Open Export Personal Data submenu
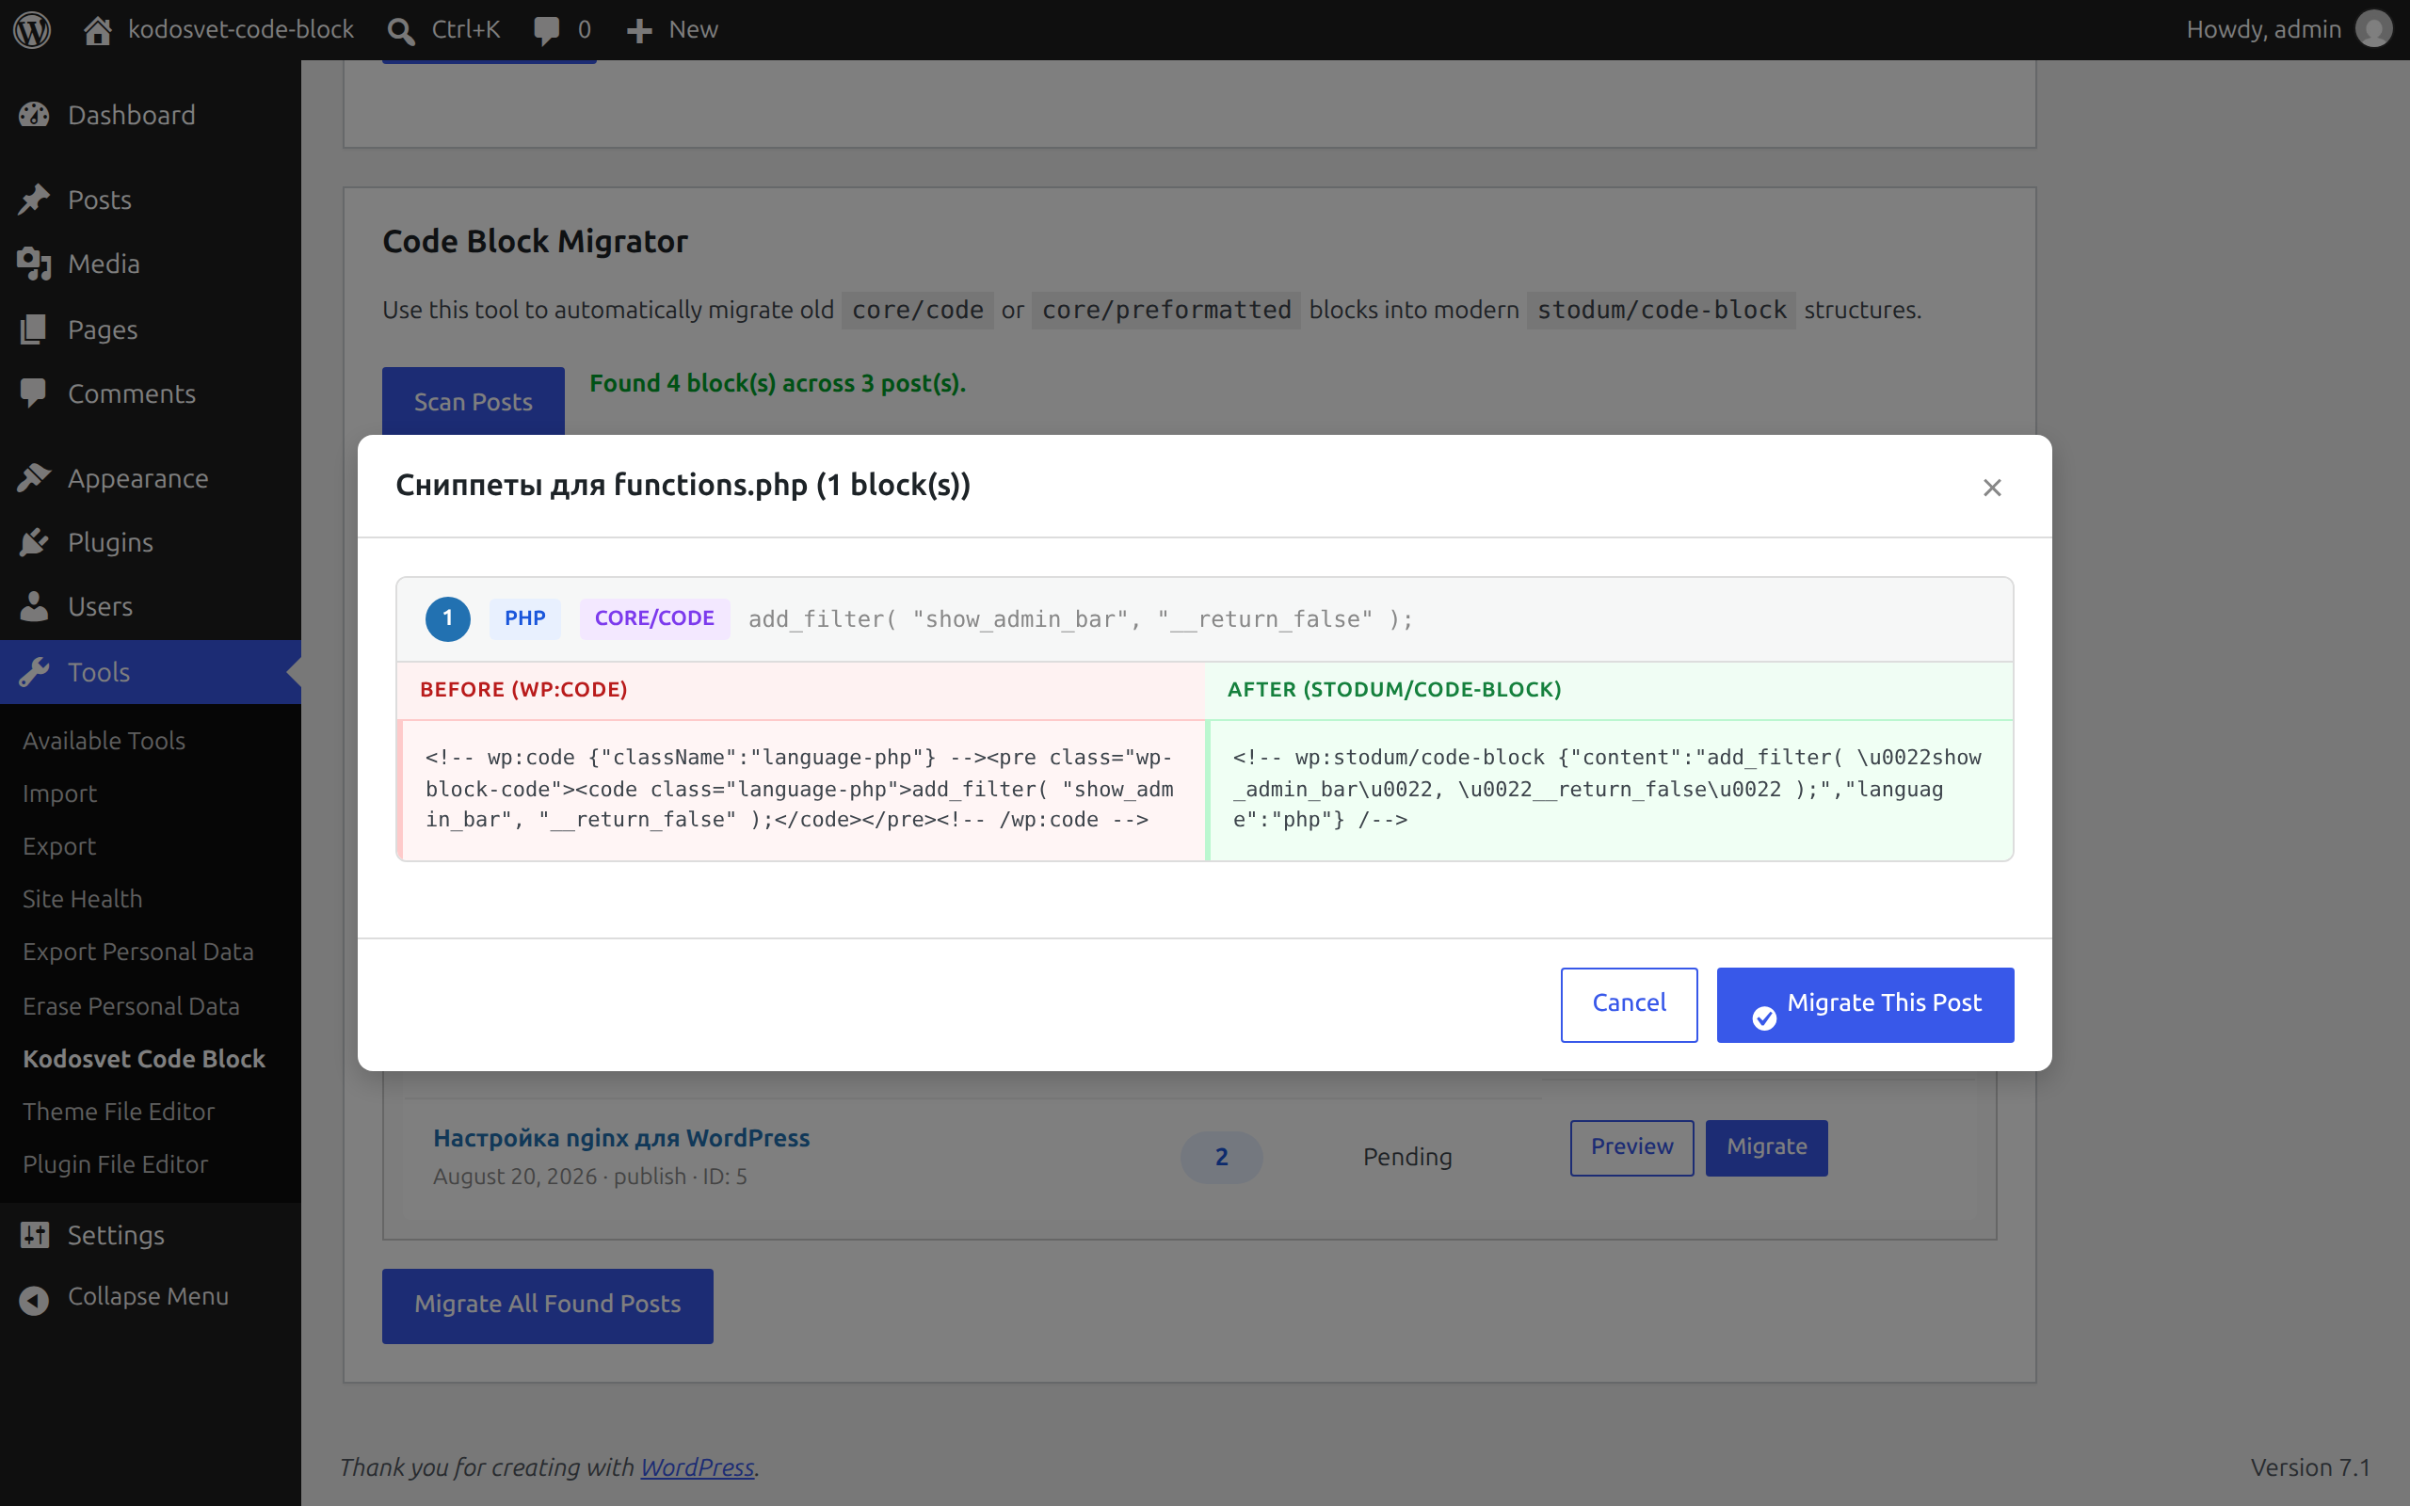This screenshot has height=1506, width=2410. (x=138, y=952)
